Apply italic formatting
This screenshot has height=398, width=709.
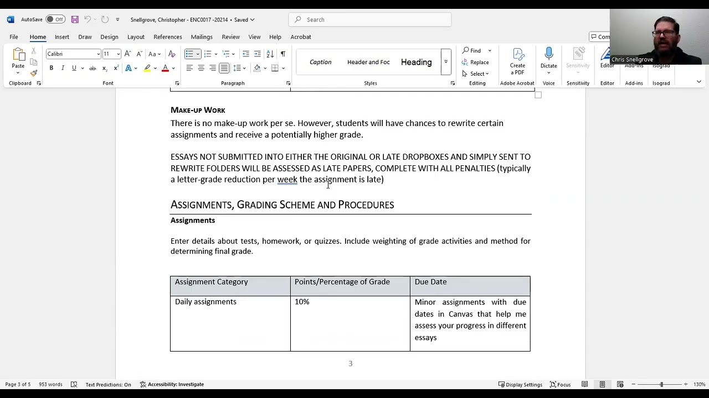63,68
